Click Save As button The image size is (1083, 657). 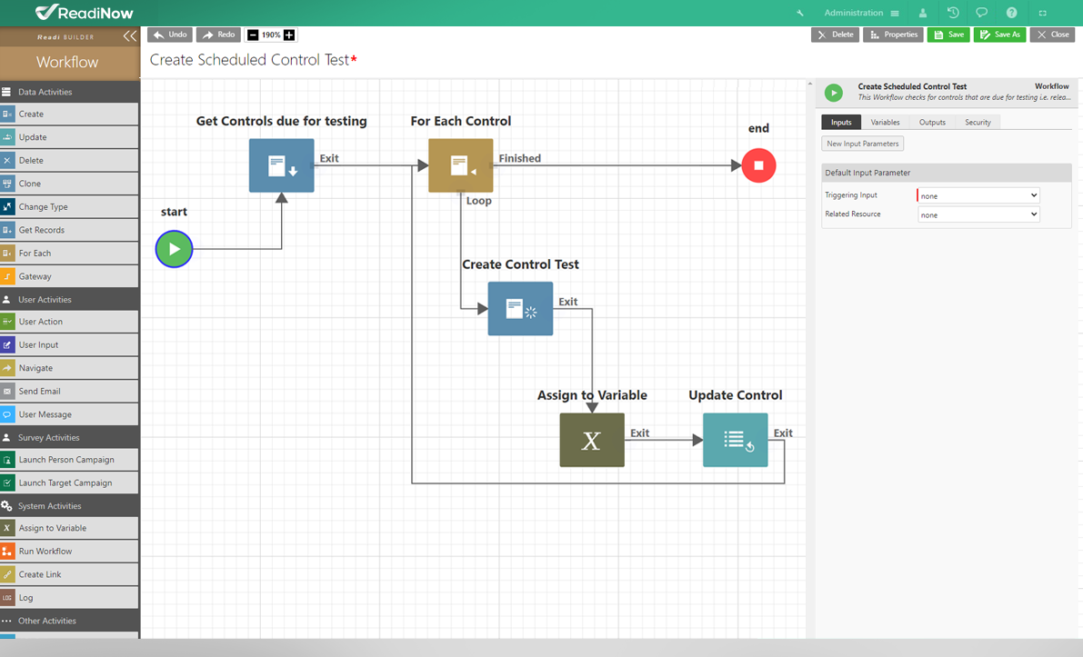pos(999,35)
